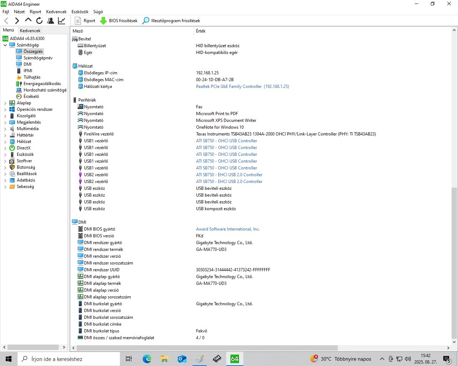Screen dimensions: 458x366
Task: Open the graph chart toolbar icon
Action: pyautogui.click(x=62, y=21)
